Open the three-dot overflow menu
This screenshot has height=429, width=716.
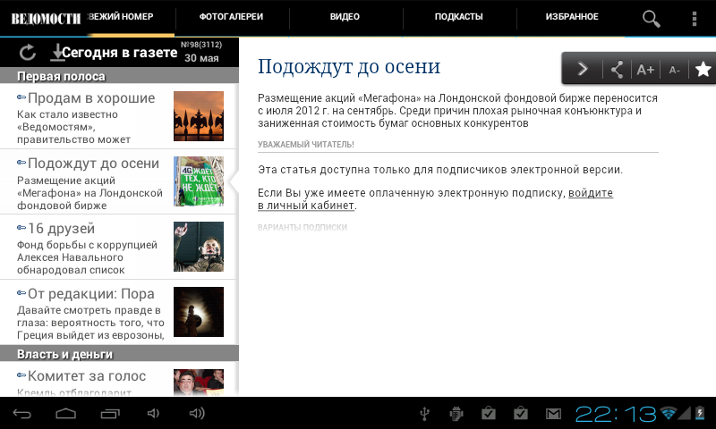click(695, 18)
